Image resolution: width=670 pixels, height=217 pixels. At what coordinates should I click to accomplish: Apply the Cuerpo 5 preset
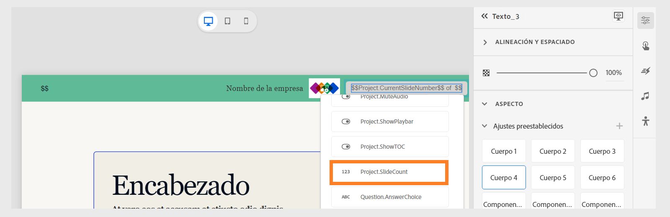coord(553,178)
